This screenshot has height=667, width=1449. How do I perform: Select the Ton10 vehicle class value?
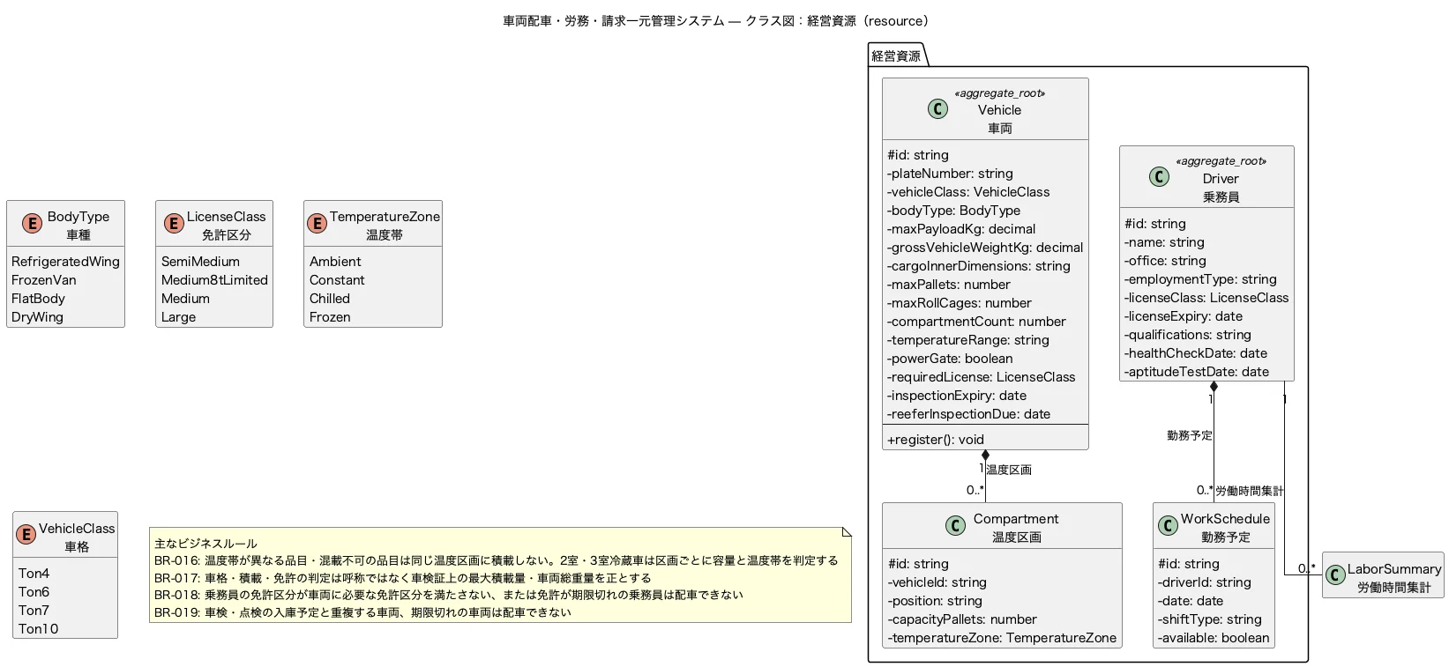click(x=39, y=629)
